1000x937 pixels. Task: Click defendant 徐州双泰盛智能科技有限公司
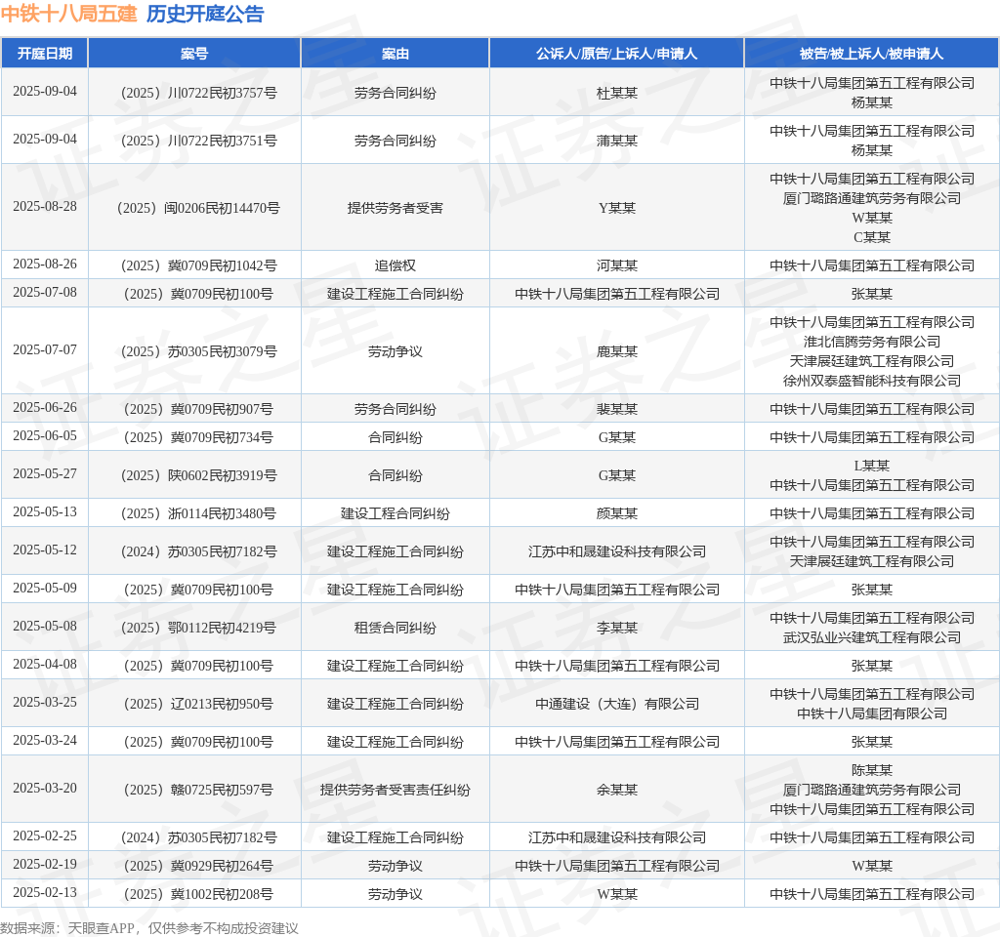872,381
